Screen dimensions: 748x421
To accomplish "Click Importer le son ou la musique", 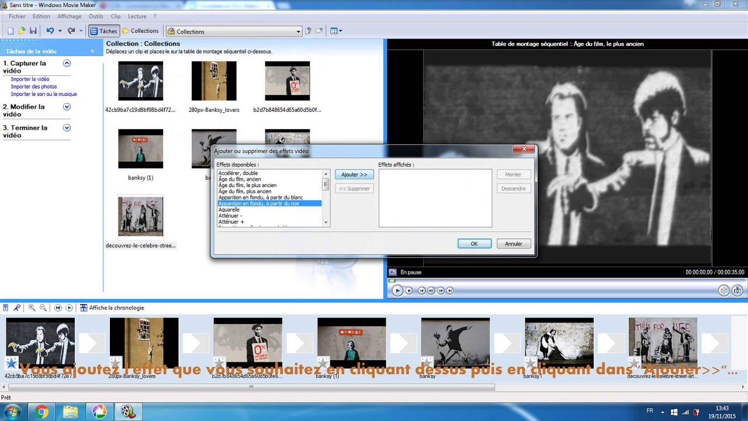I will point(44,94).
